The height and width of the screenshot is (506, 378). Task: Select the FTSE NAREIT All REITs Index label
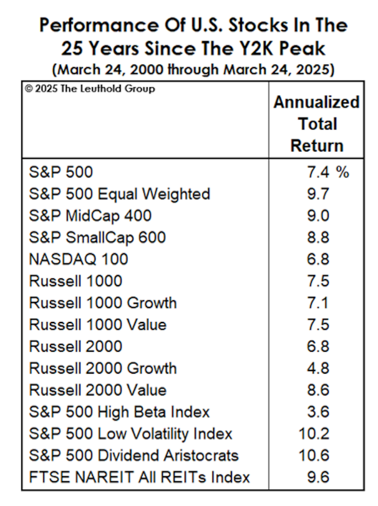(x=139, y=477)
